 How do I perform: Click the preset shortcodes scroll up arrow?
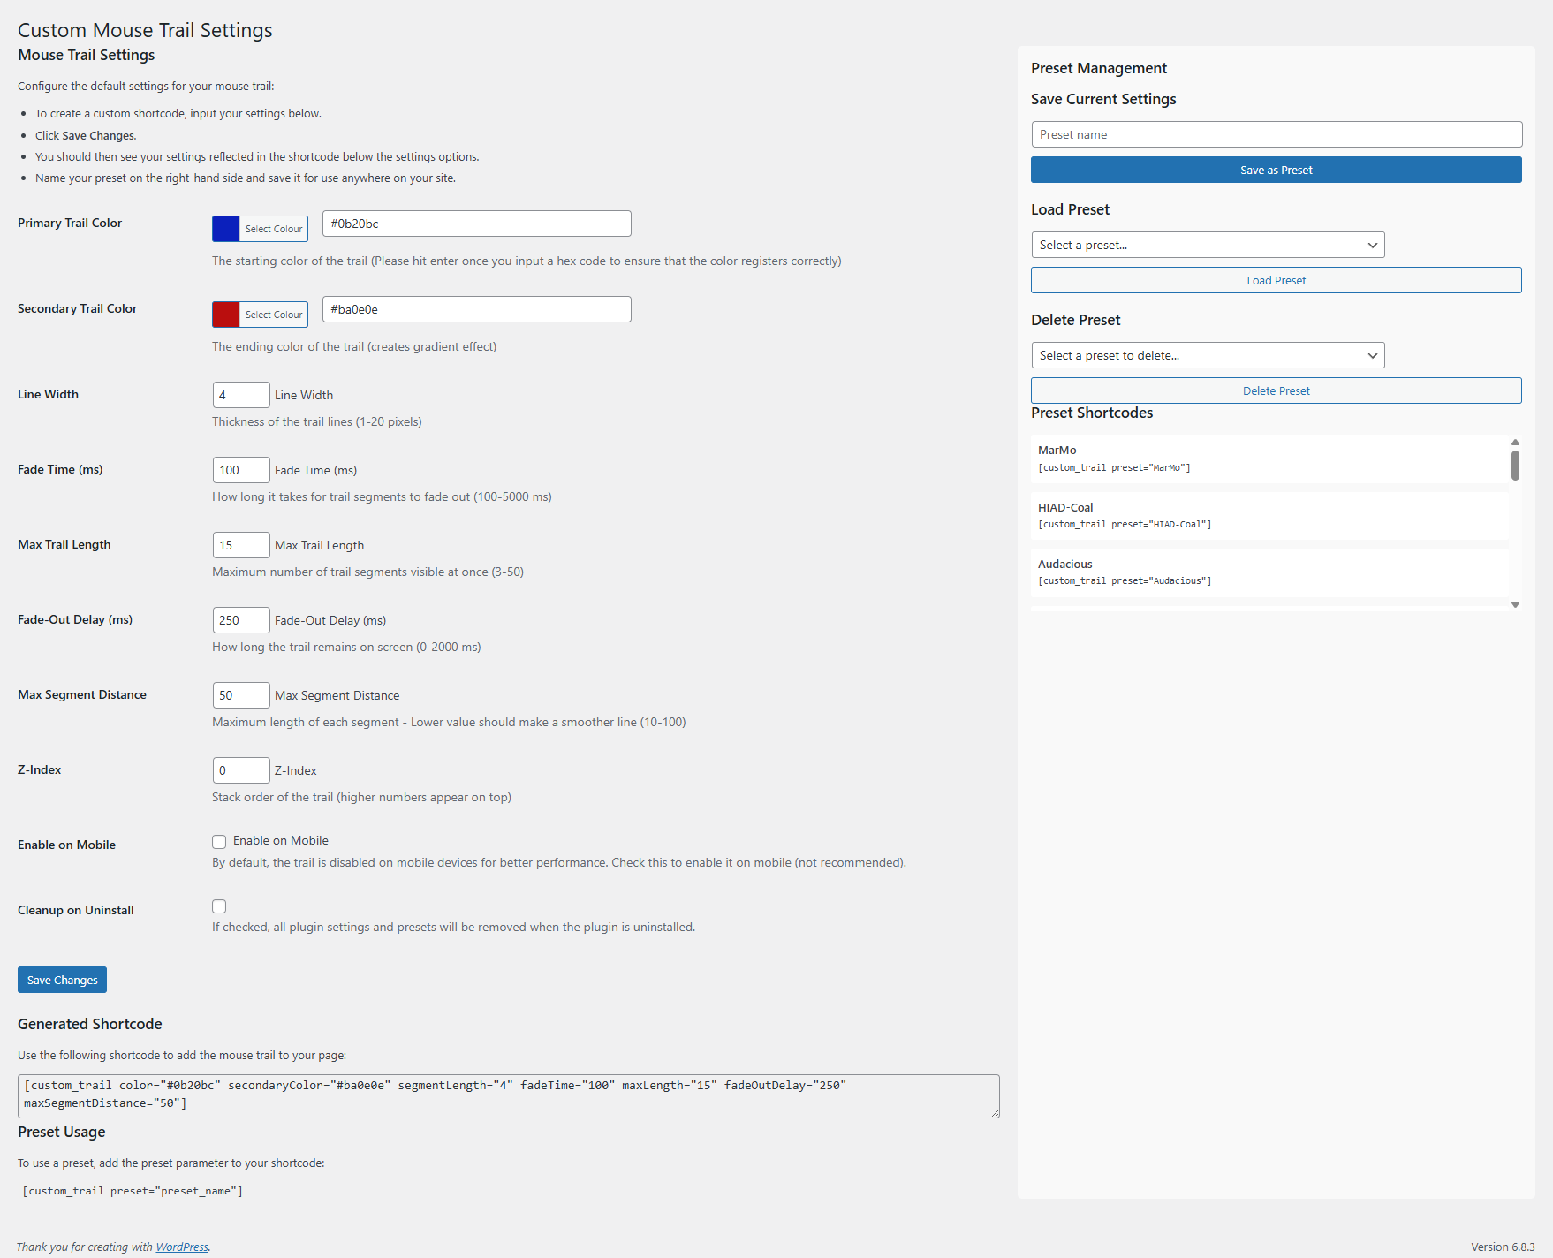(1515, 442)
